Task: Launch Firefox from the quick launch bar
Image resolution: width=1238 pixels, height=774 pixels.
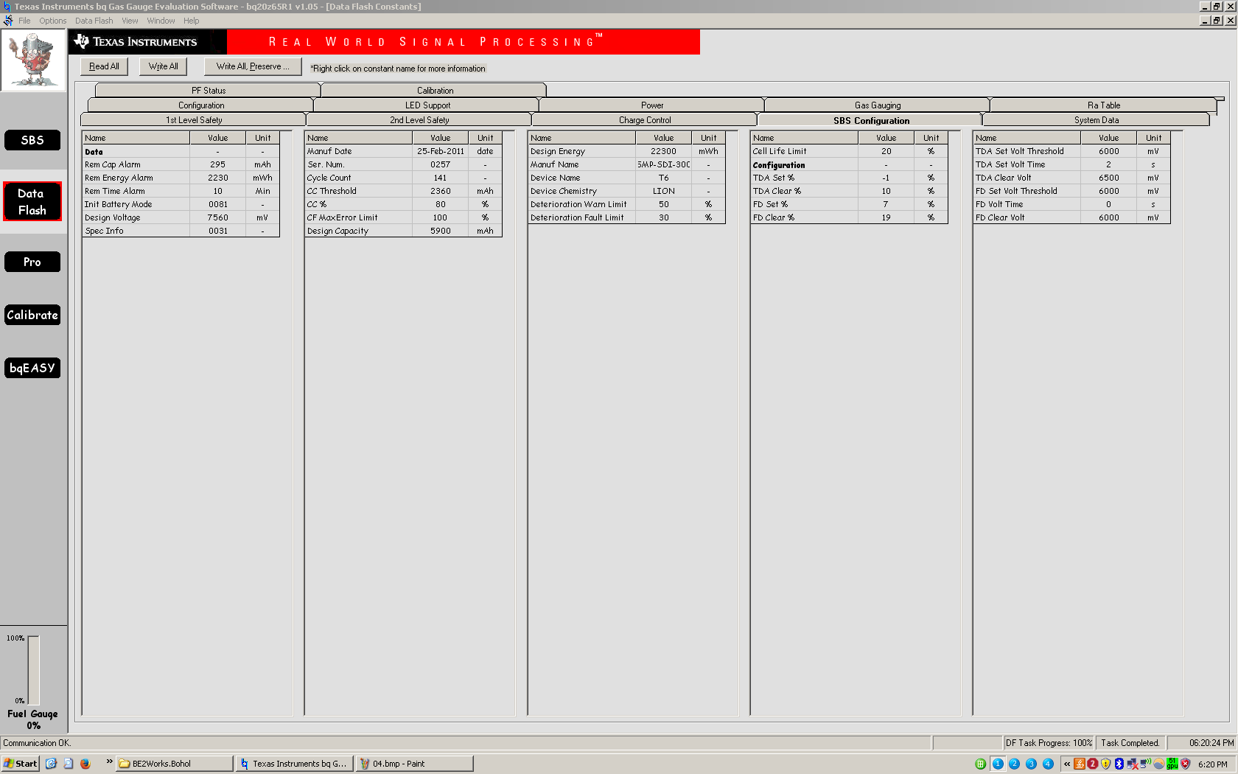Action: point(85,764)
